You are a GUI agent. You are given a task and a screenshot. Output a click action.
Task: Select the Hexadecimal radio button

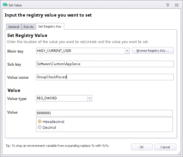pyautogui.click(x=40, y=122)
